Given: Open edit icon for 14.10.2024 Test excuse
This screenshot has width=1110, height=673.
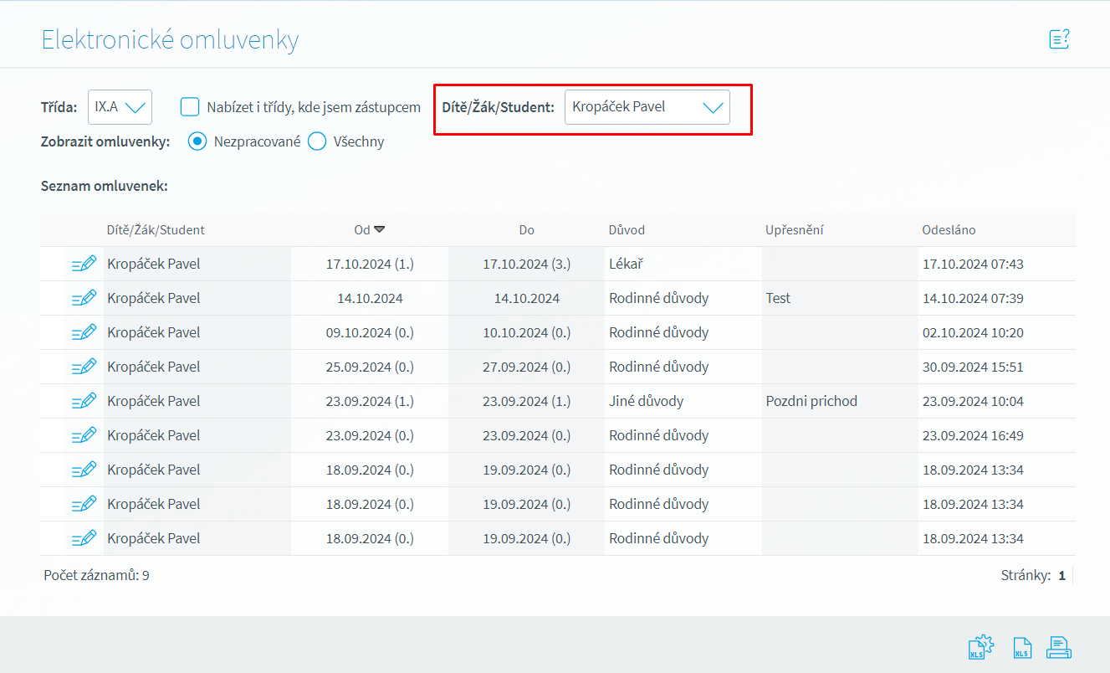Looking at the screenshot, I should point(84,298).
